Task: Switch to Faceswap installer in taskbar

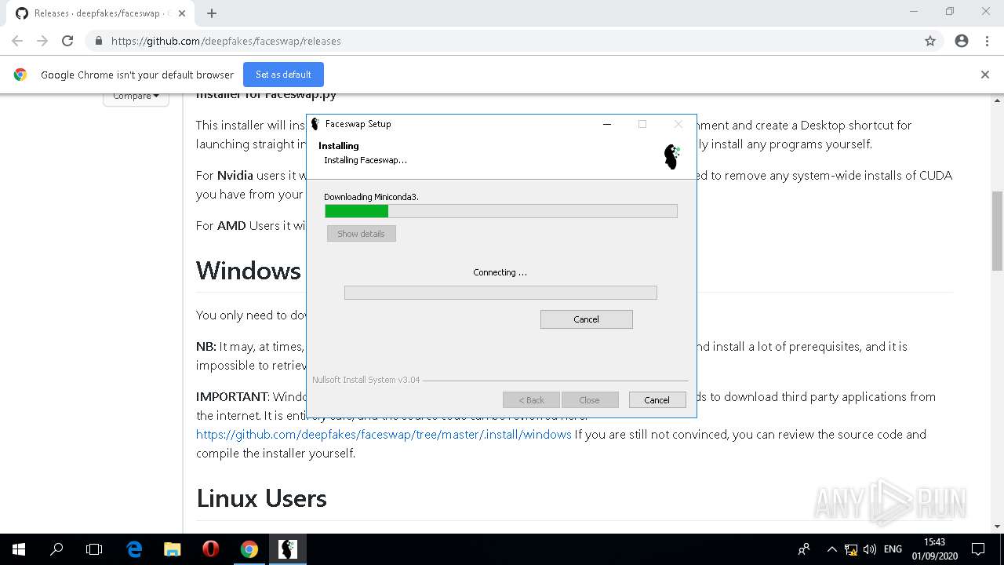Action: [288, 549]
